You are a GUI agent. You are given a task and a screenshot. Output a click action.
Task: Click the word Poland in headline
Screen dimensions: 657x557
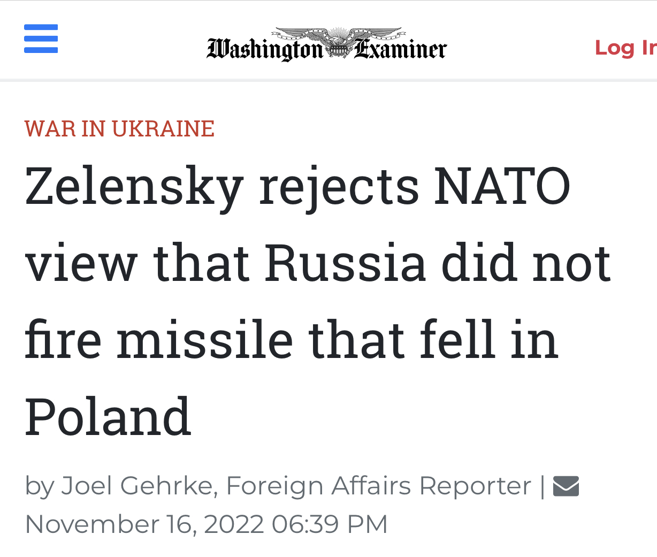click(x=108, y=416)
